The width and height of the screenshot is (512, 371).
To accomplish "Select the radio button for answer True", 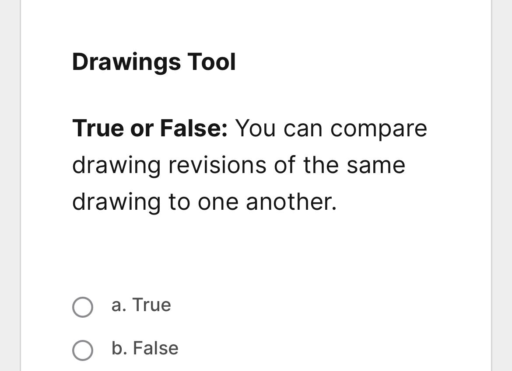I will 83,307.
